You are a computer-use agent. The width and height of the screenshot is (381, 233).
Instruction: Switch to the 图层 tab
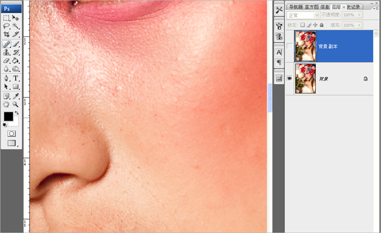(336, 7)
